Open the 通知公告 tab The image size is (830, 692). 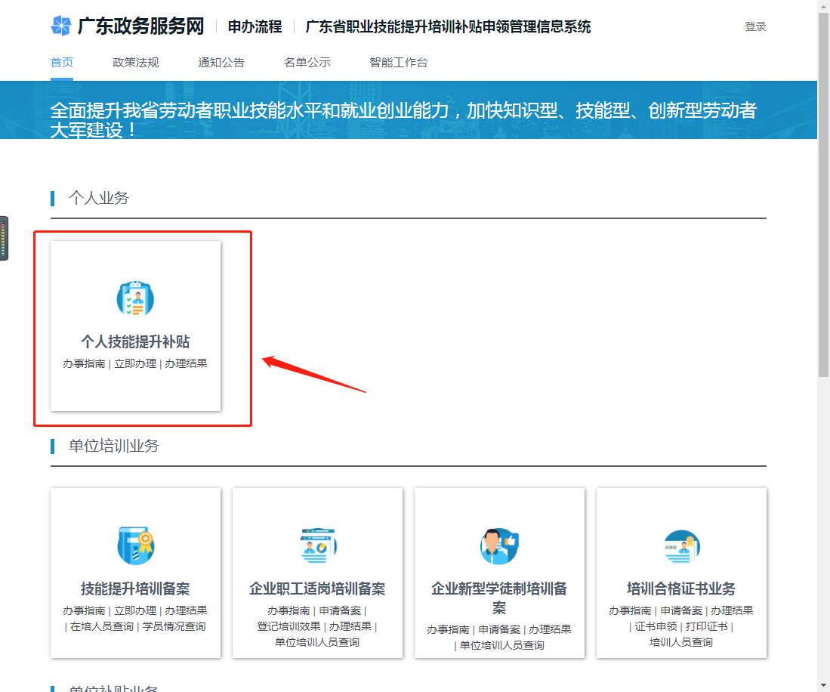(221, 63)
